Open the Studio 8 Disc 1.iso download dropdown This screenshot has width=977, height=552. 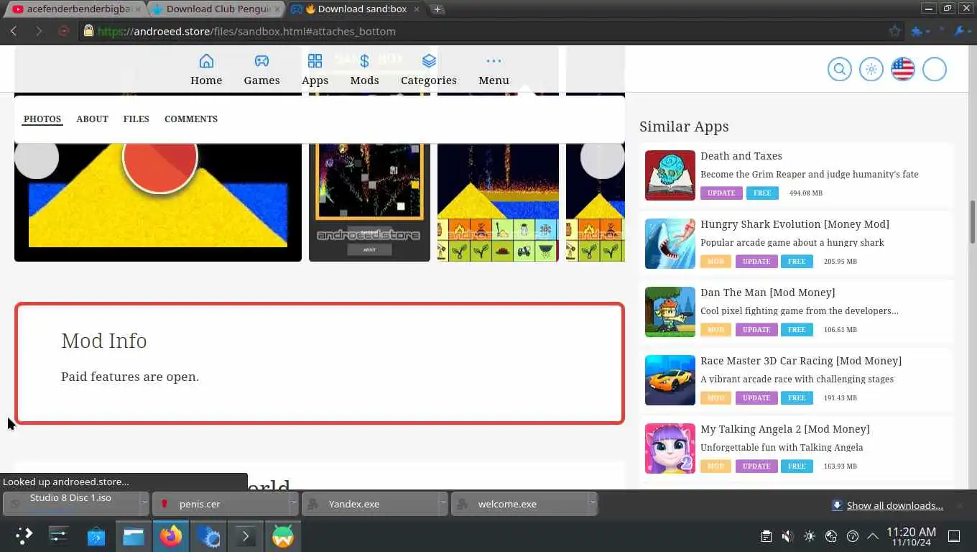point(144,504)
